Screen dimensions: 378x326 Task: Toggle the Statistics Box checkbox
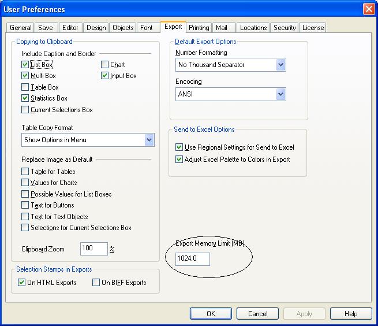coord(25,98)
